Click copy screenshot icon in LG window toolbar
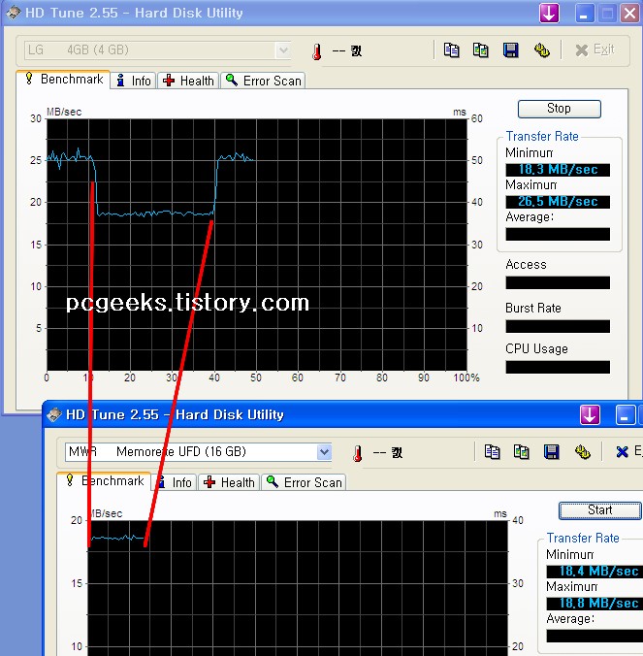Screen dimensions: 643x656 click(x=481, y=50)
